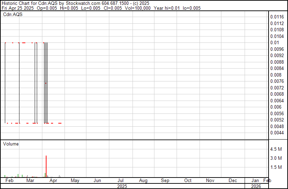Click the Apr month label on the time axis

(x=53, y=181)
